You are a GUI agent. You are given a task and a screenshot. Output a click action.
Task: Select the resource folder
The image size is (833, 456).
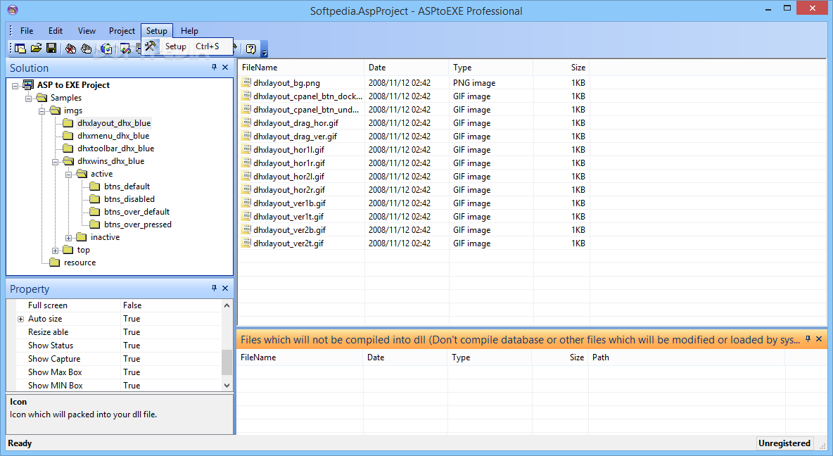coord(80,262)
